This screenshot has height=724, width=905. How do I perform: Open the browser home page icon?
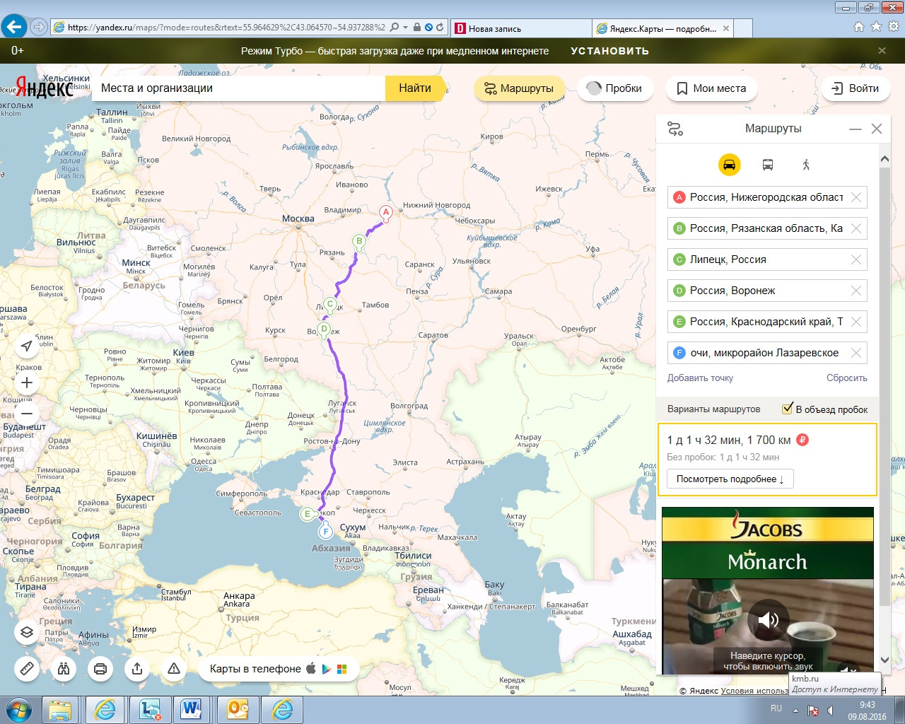pos(859,27)
